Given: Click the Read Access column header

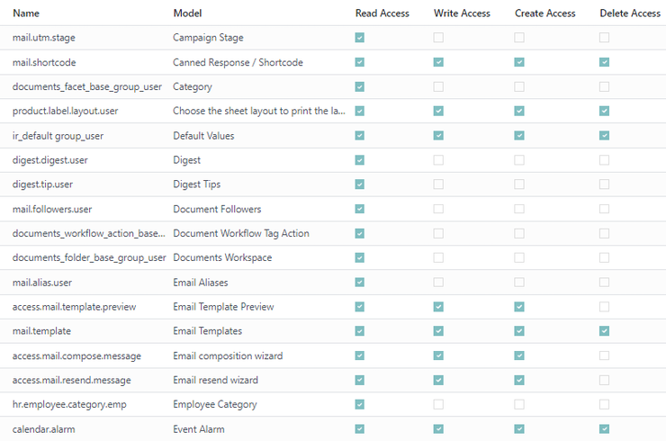Looking at the screenshot, I should 382,13.
